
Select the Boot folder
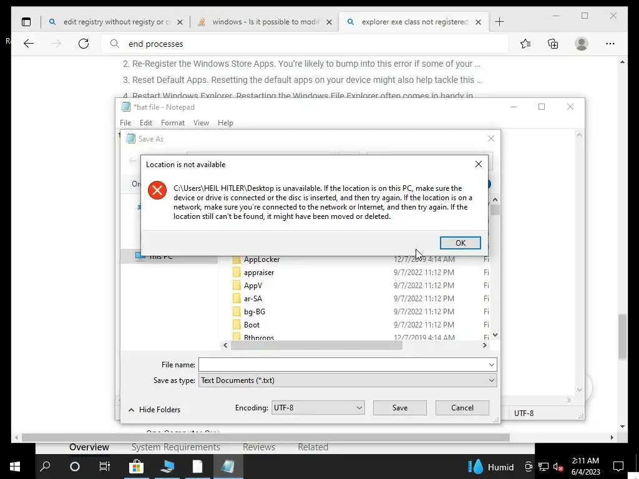[x=251, y=324]
